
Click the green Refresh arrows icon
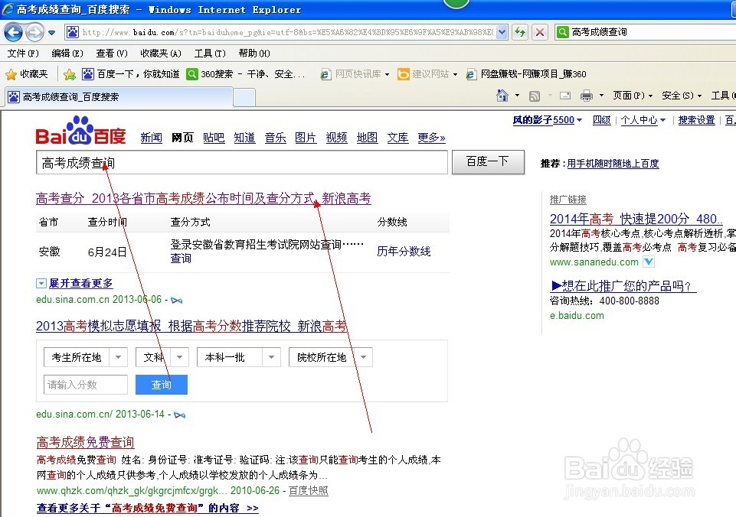pyautogui.click(x=519, y=32)
